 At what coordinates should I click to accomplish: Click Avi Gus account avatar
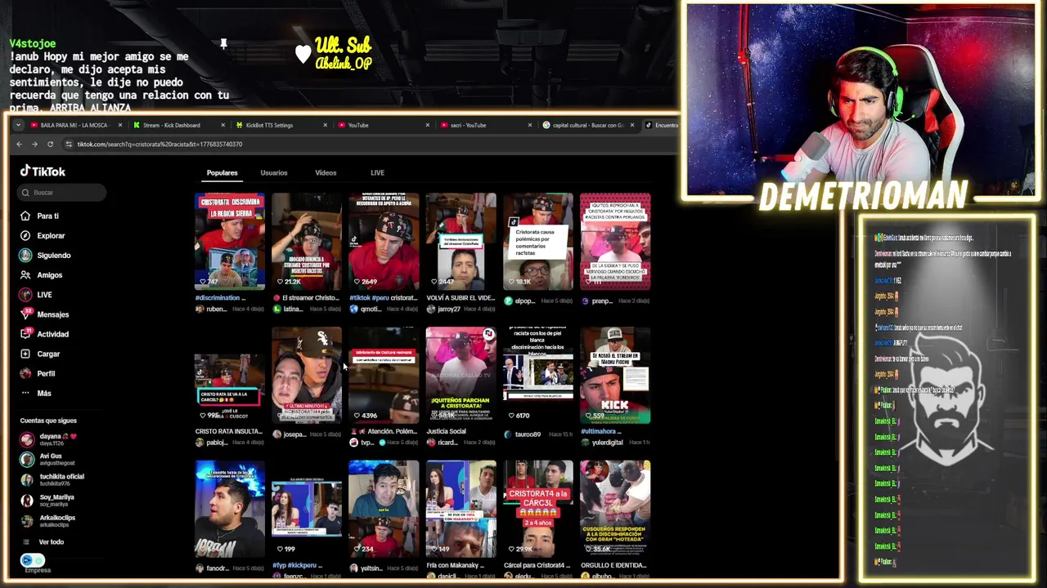pyautogui.click(x=27, y=459)
